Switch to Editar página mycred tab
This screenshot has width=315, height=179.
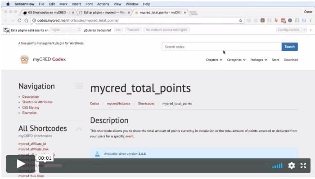(104, 13)
